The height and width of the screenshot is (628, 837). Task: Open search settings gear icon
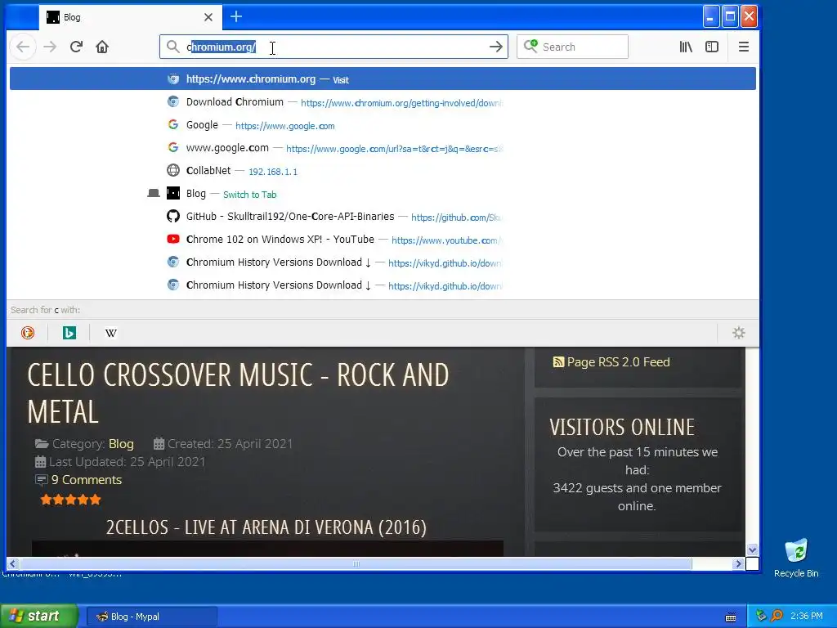pyautogui.click(x=738, y=333)
